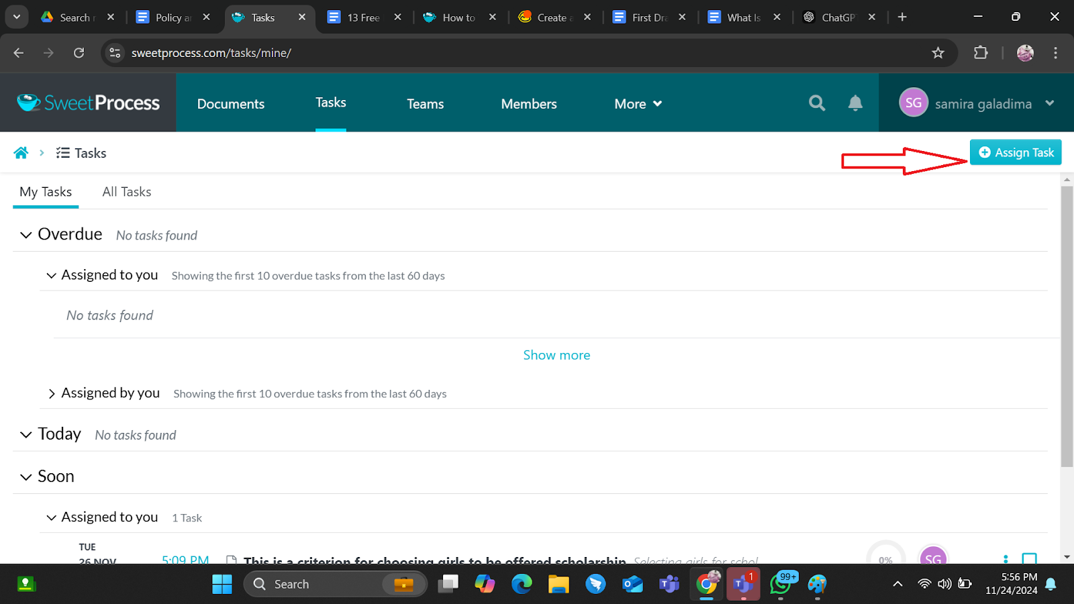
Task: Click the scroll-down arrow on the page scrollbar
Action: click(x=1067, y=557)
